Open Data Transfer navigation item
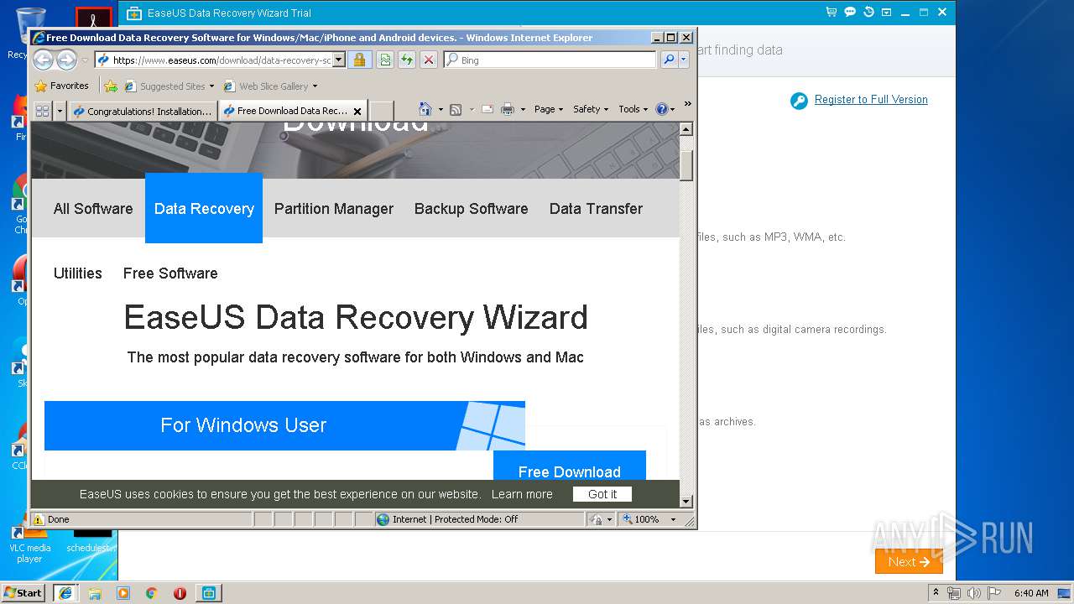 pyautogui.click(x=596, y=209)
